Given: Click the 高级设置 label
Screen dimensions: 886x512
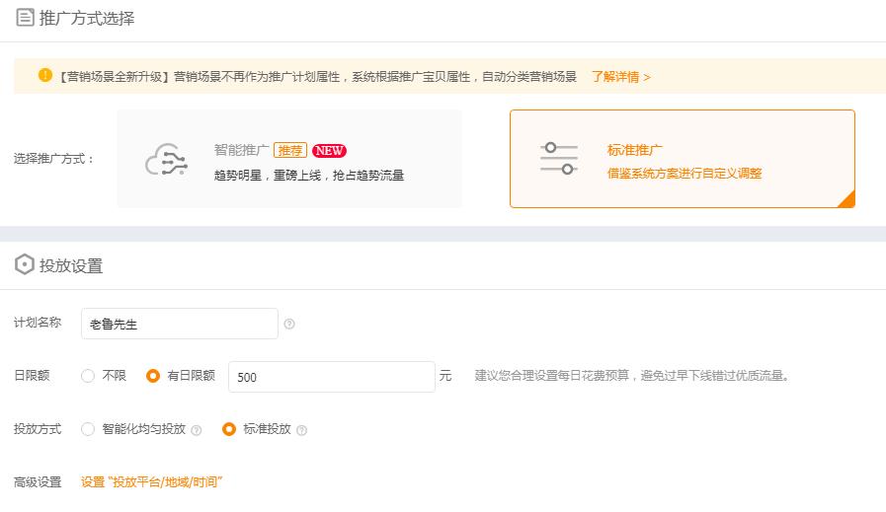Looking at the screenshot, I should [x=38, y=482].
